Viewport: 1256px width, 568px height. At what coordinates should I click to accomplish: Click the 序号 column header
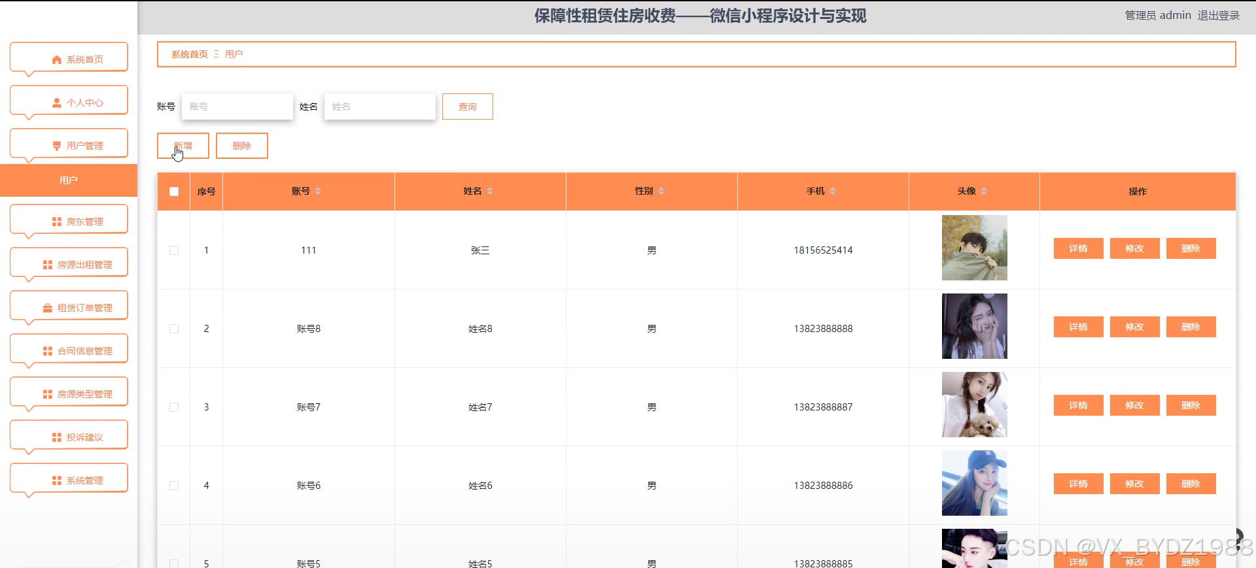pos(206,192)
